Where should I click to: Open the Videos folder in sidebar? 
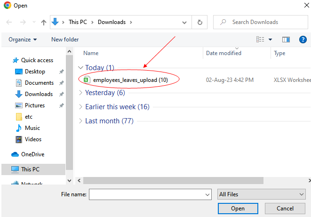(x=33, y=139)
